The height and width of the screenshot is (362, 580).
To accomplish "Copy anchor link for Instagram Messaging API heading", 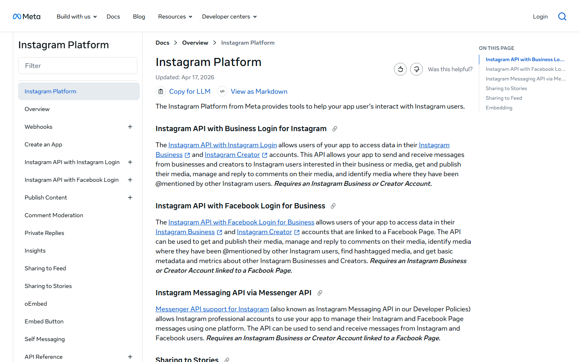I will [320, 293].
